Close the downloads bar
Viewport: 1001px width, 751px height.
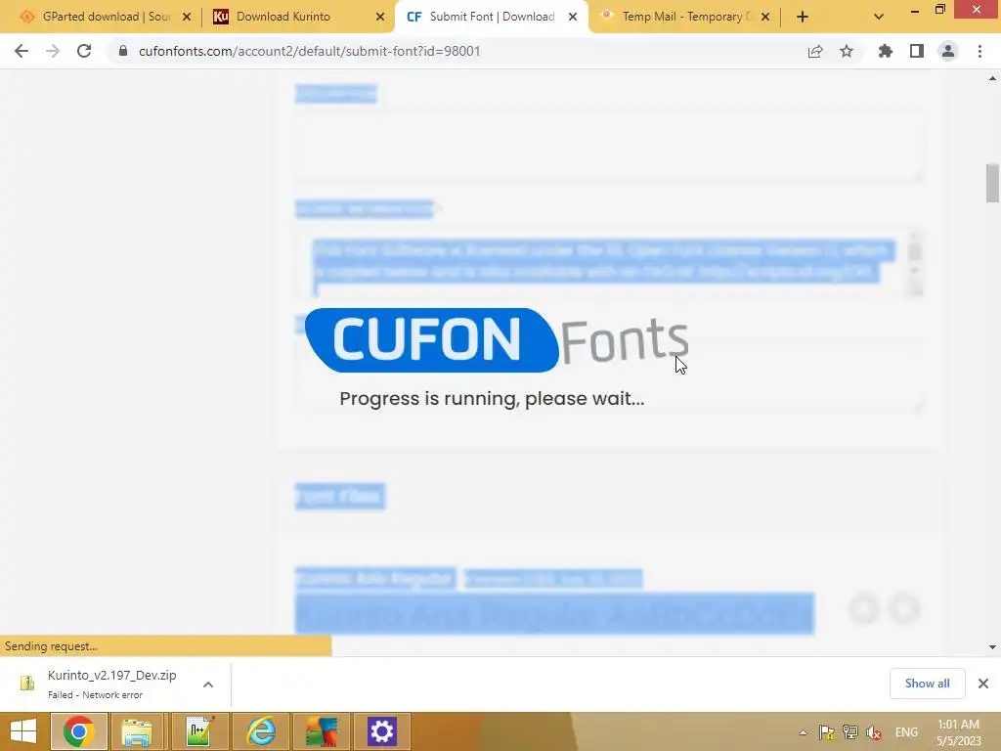click(983, 684)
